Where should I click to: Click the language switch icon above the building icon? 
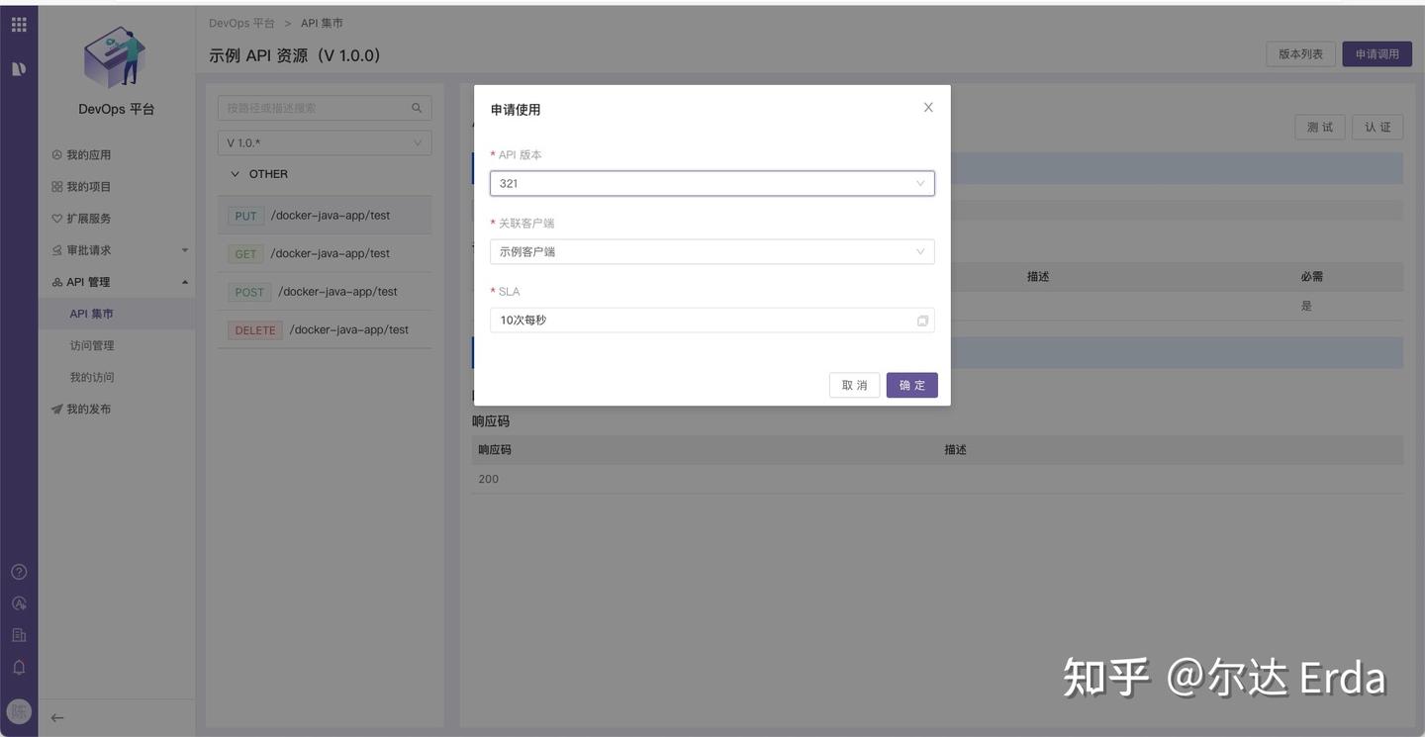(19, 603)
